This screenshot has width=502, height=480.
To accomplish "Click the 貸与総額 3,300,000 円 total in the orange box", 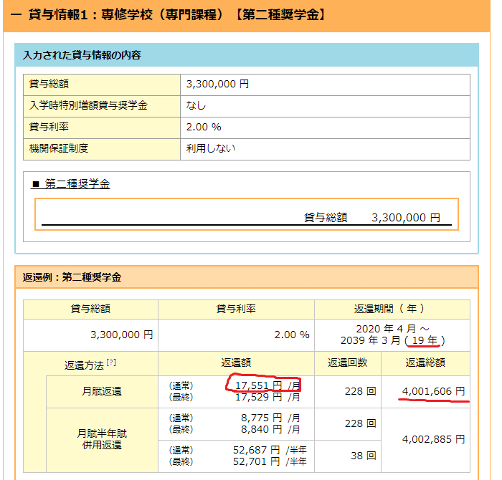I will pos(372,218).
